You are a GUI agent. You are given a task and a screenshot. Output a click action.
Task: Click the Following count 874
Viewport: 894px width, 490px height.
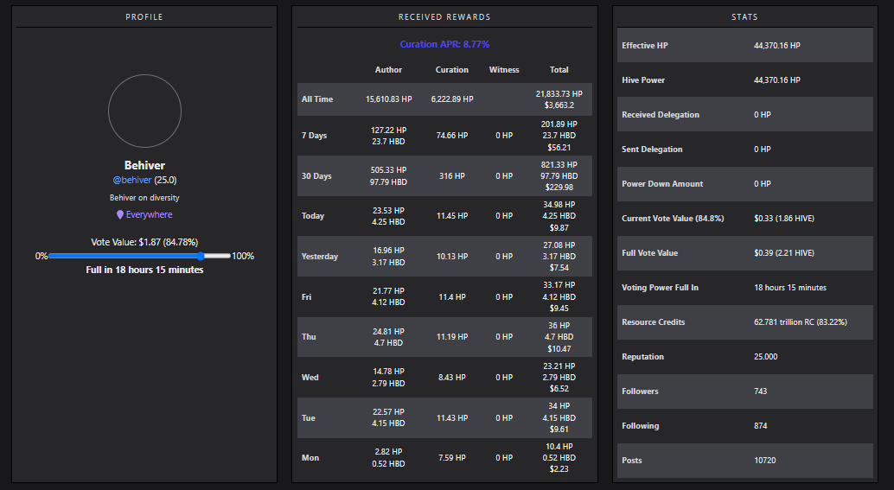[x=761, y=425]
